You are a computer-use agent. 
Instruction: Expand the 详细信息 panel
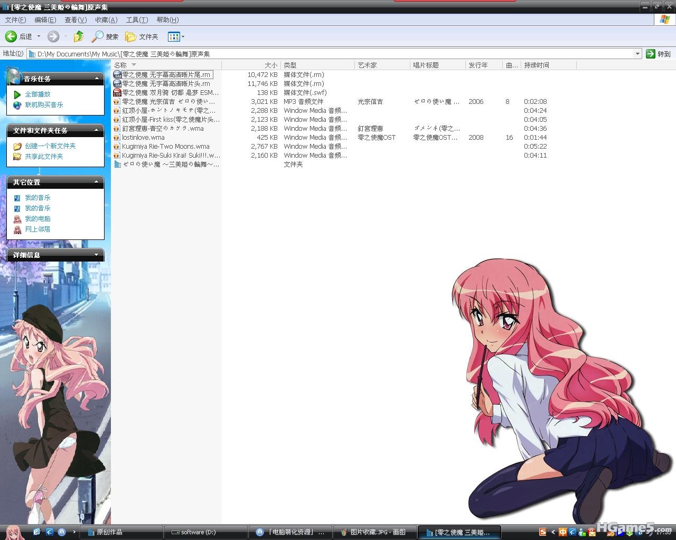pos(97,255)
